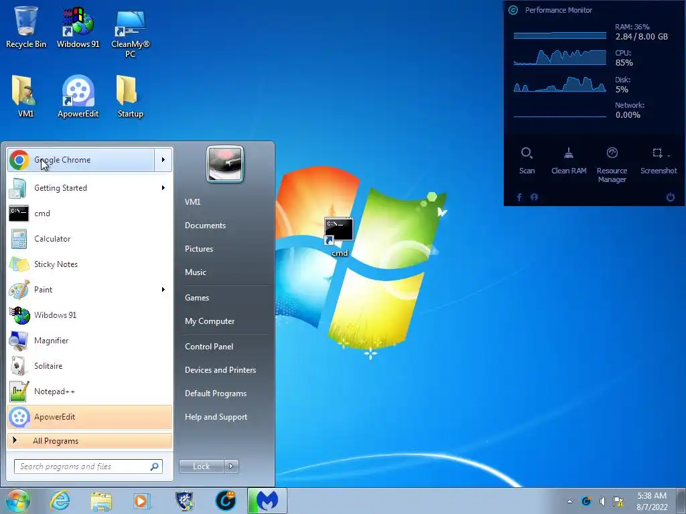Viewport: 686px width, 514px height.
Task: Launch Paint from the Start menu
Action: click(83, 290)
